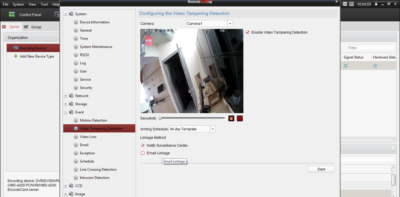This screenshot has width=400, height=197.
Task: Open the Tool menu
Action: [44, 4]
